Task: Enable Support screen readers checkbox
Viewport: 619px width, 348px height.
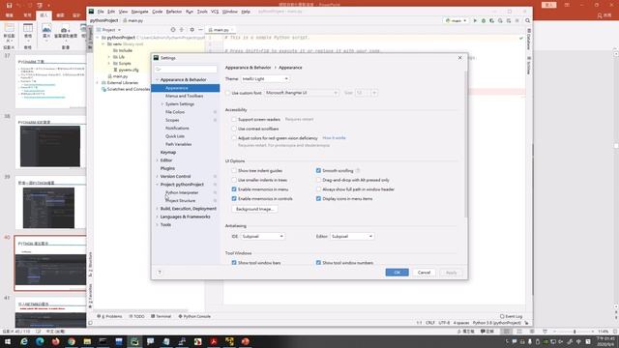Action: (x=234, y=119)
